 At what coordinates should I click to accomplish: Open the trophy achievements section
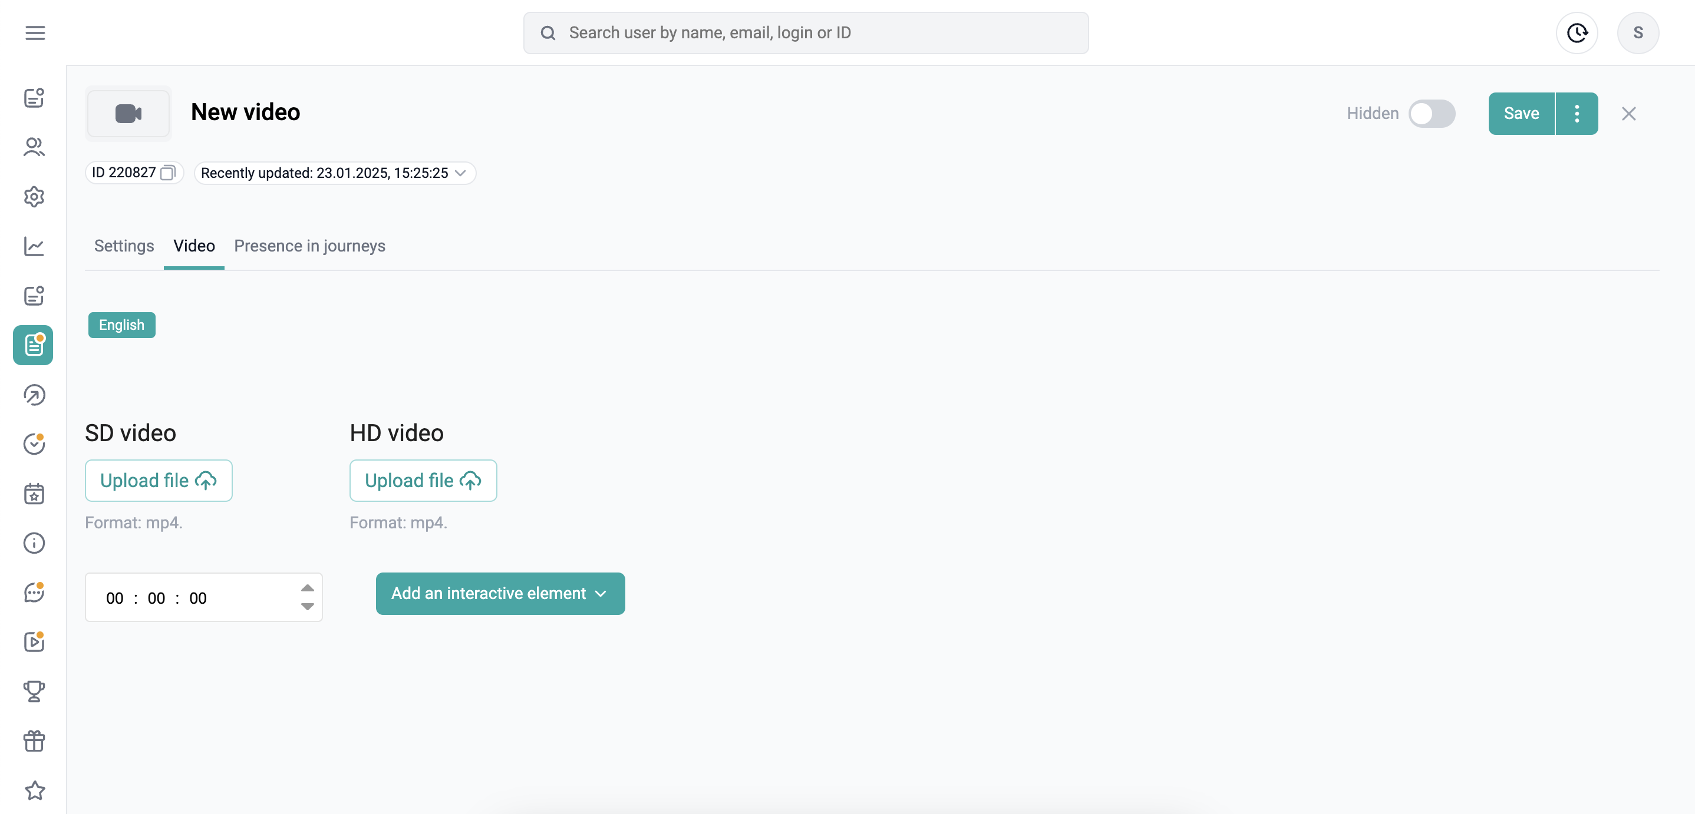(34, 691)
